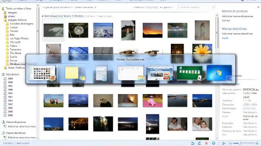The image size is (261, 146).
Task: Open the 'e superior' filter dropdown
Action: pos(166,7)
